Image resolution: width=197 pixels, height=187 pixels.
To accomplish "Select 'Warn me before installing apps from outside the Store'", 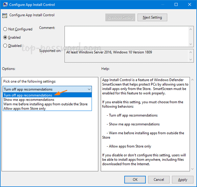I will pyautogui.click(x=45, y=104).
